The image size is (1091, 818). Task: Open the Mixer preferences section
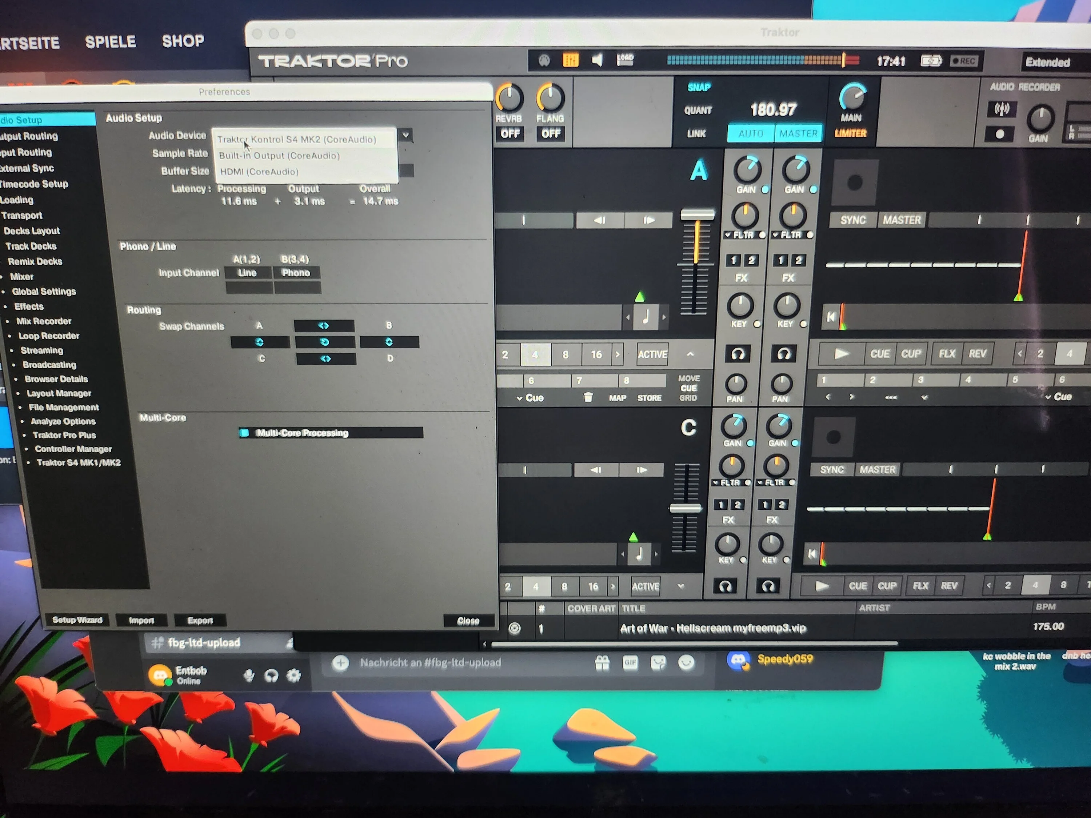[22, 277]
